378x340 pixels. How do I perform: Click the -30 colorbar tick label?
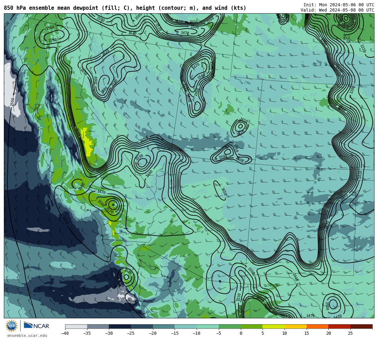pyautogui.click(x=109, y=333)
